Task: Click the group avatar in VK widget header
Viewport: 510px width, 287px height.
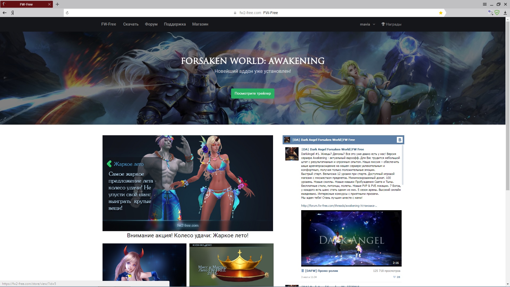Action: [287, 140]
